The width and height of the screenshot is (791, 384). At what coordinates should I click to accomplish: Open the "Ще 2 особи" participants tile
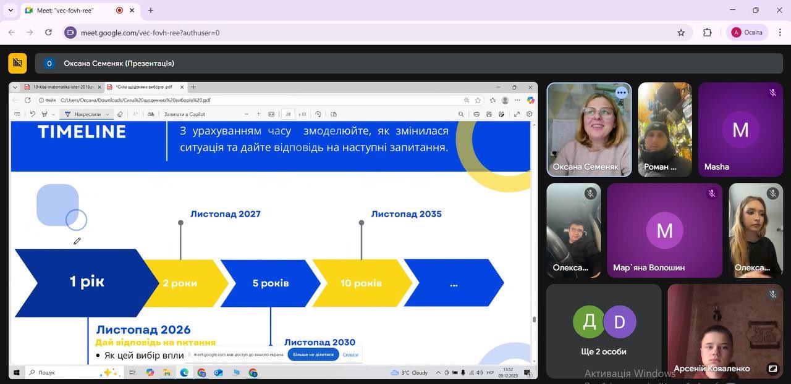(x=604, y=331)
